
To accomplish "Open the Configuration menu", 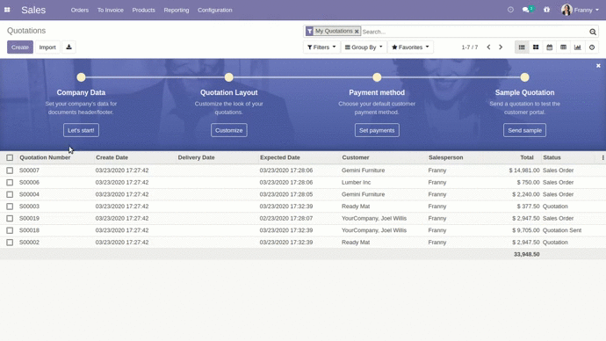I will tap(215, 10).
